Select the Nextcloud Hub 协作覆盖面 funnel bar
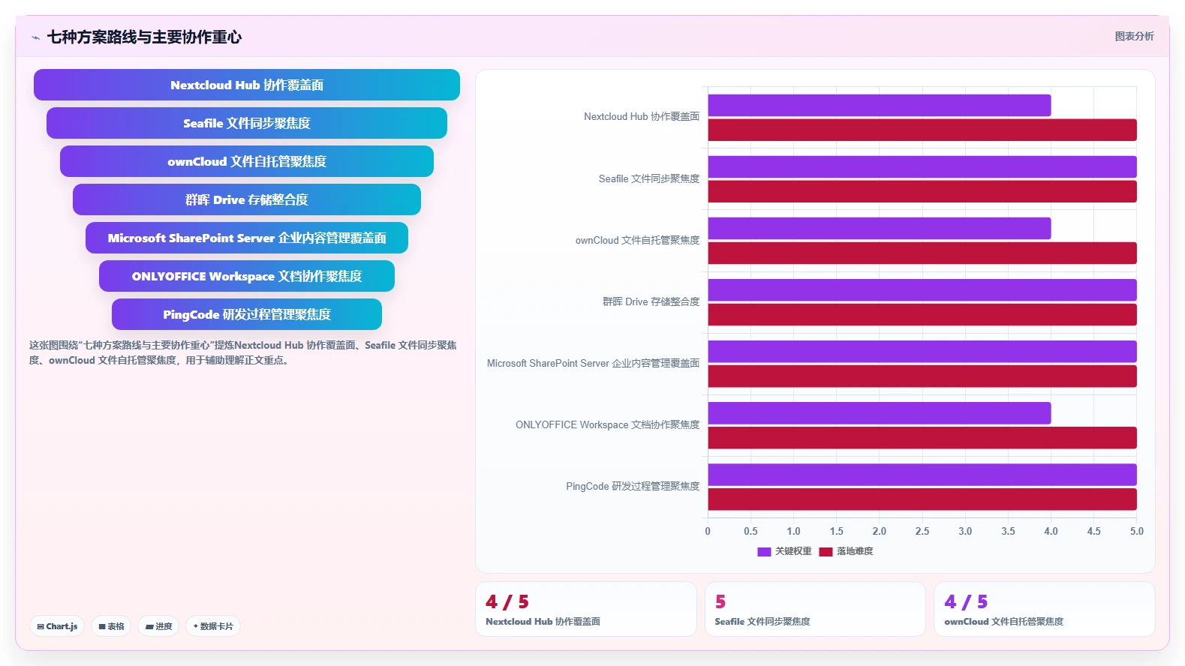The height and width of the screenshot is (666, 1185). click(247, 85)
